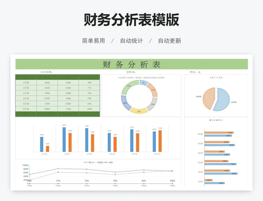Select the 6月份 cell in the table

26,109
